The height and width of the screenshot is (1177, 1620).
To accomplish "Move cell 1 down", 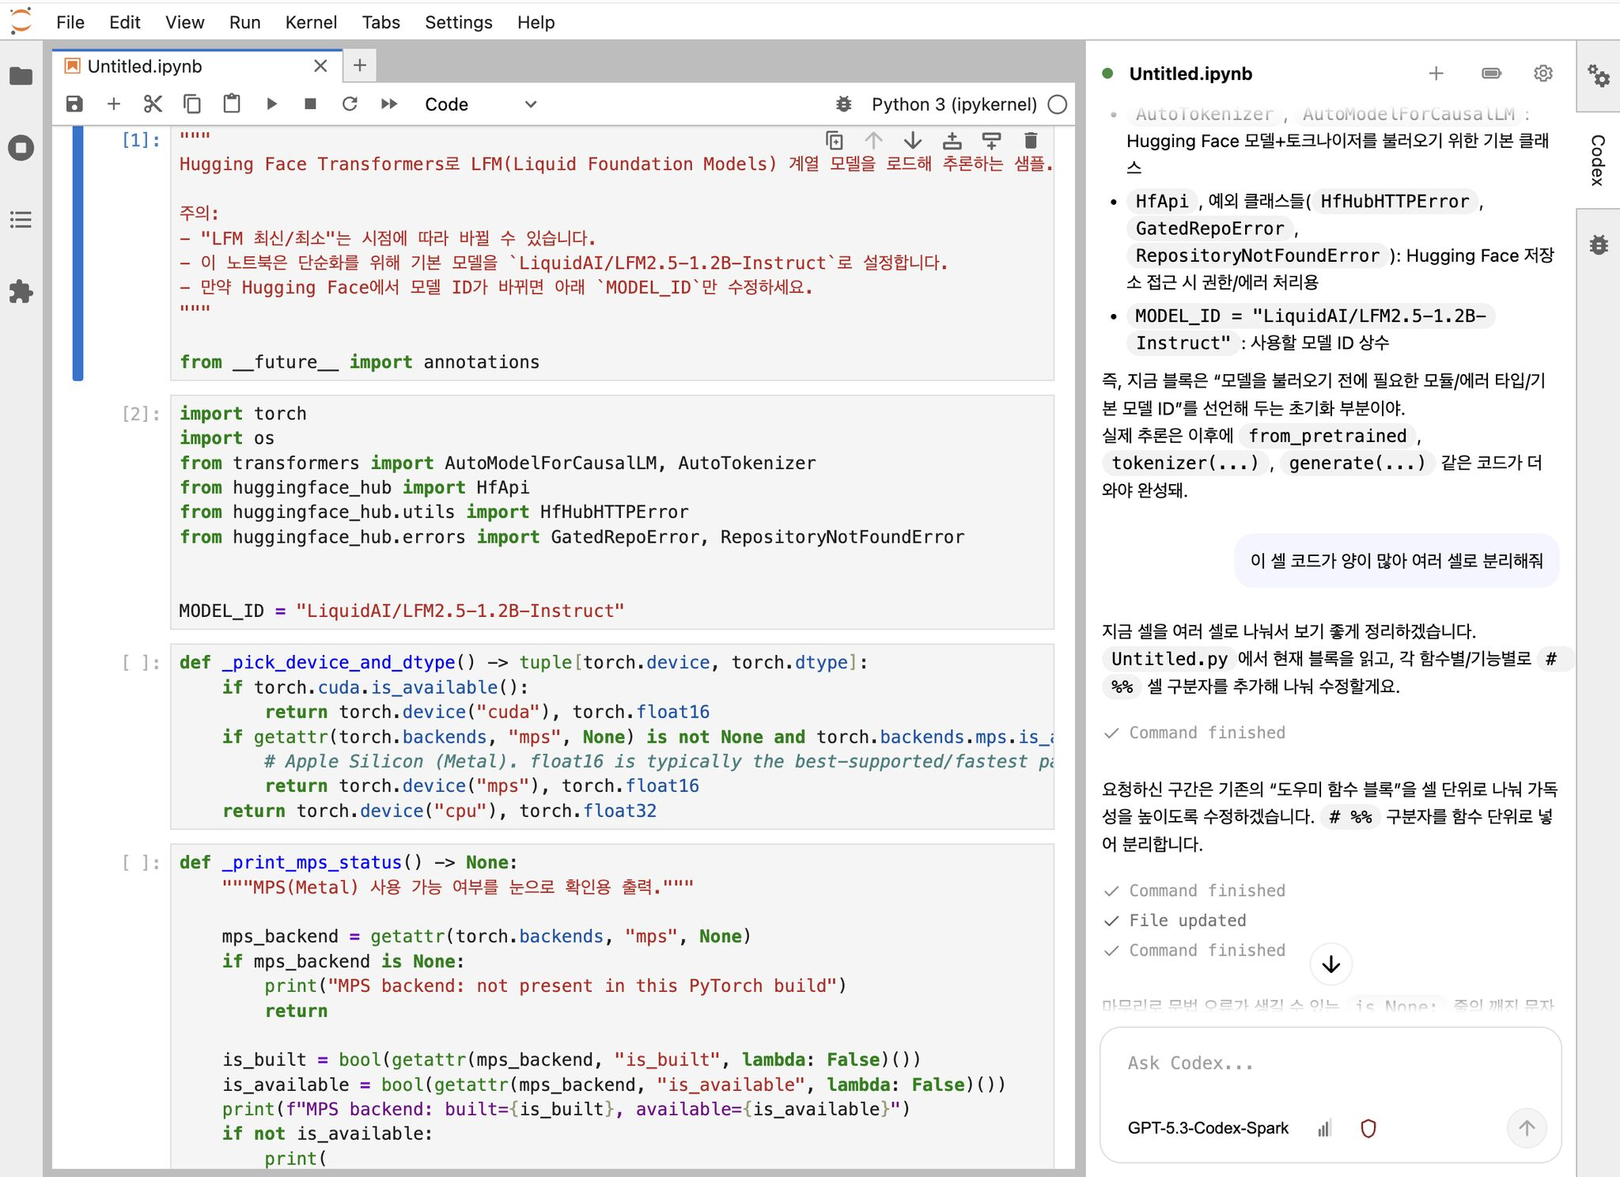I will coord(913,141).
